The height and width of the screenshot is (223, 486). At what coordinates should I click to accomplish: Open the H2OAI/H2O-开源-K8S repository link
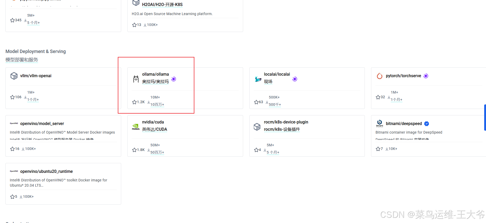(x=162, y=5)
